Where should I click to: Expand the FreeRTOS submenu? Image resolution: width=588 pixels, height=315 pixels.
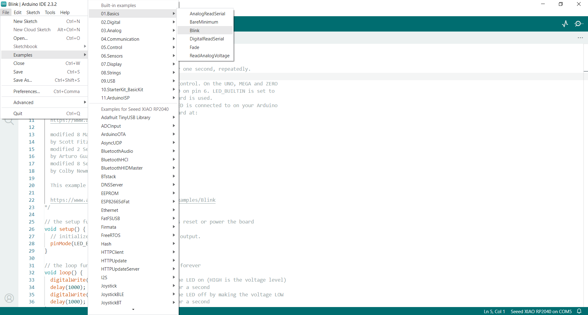point(133,235)
